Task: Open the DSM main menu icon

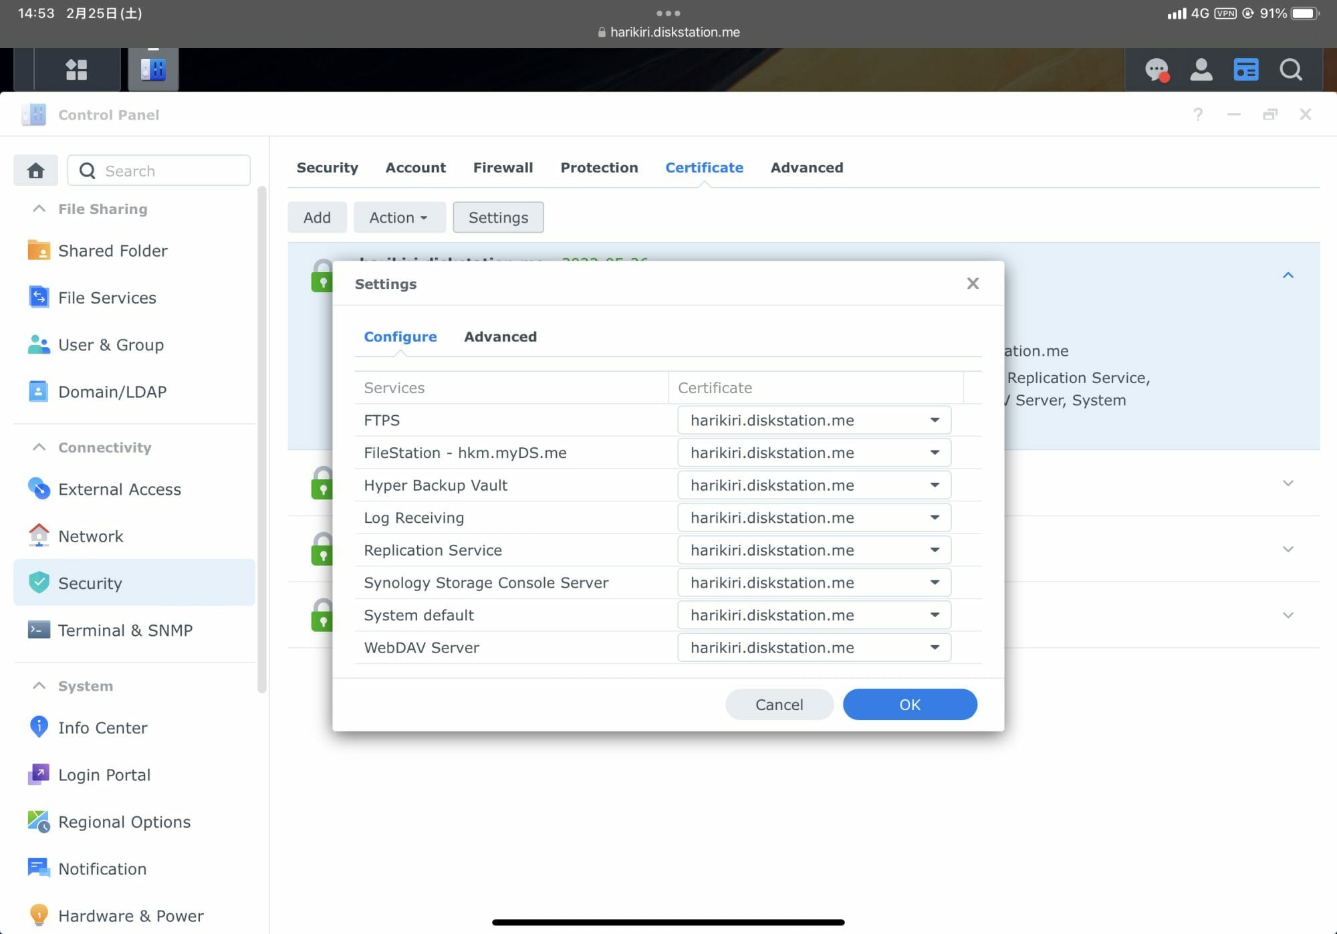Action: tap(76, 70)
